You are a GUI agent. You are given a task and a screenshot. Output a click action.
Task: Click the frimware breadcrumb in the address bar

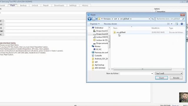click(x=107, y=19)
